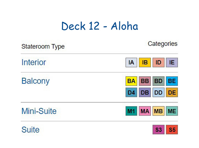Choose the ME mini-suite category swatch
This screenshot has height=148, width=199.
172,111
